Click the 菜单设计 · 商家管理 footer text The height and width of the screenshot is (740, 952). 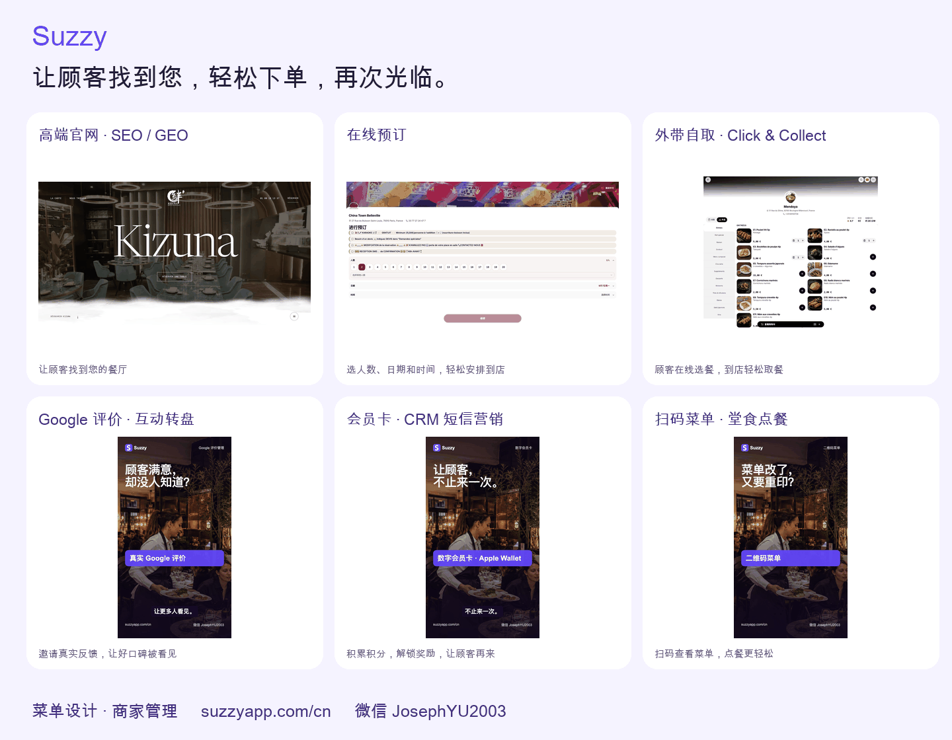click(x=105, y=711)
